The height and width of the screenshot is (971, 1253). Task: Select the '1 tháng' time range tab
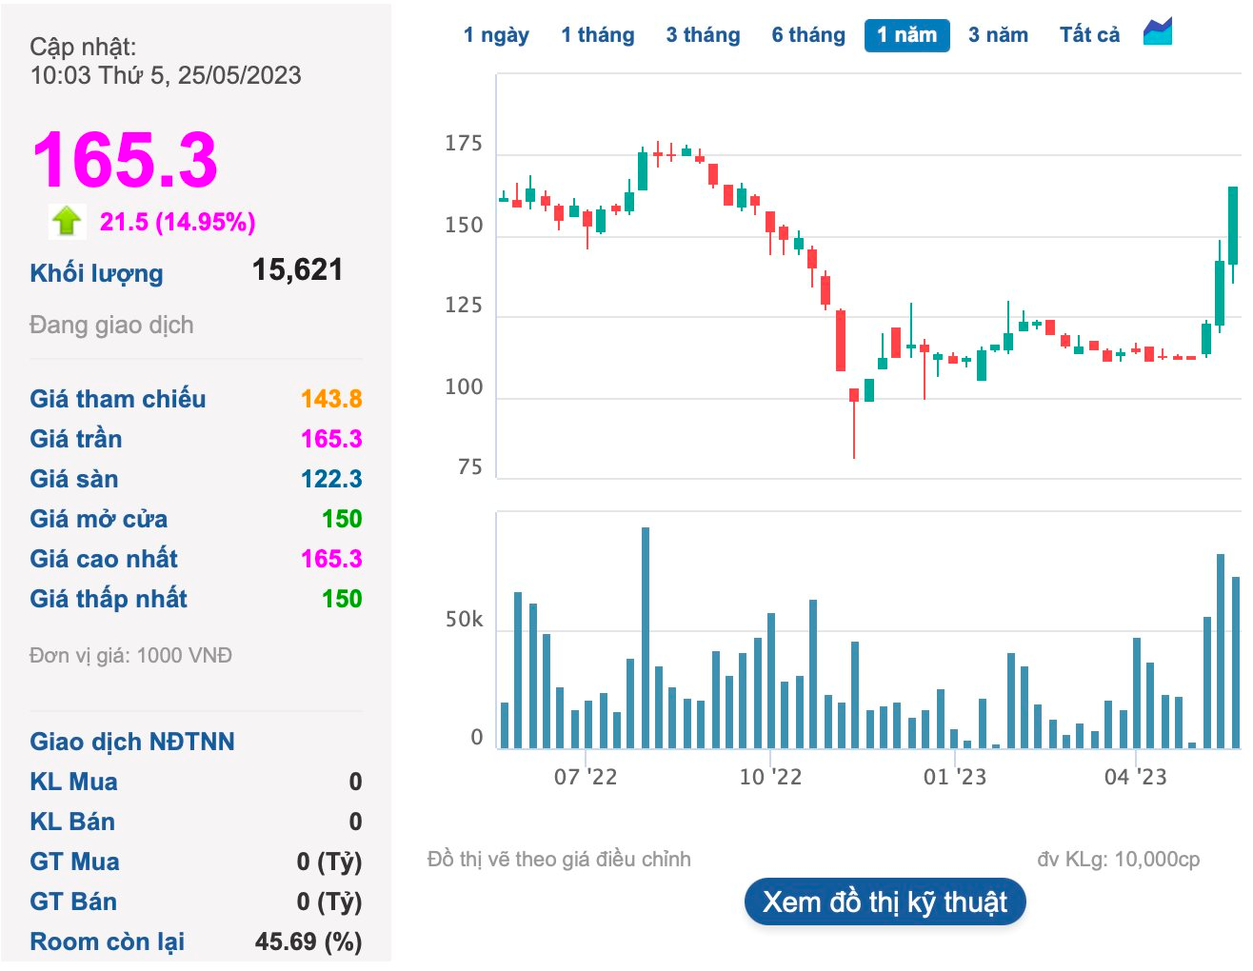click(597, 35)
